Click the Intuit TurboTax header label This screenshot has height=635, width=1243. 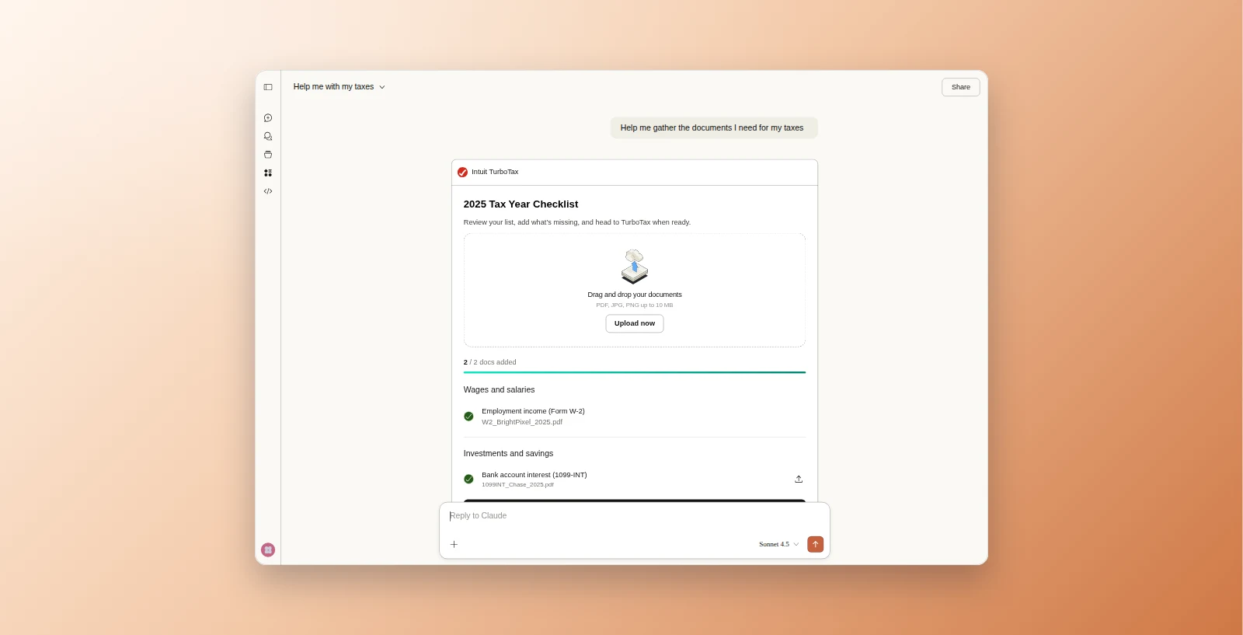(495, 172)
